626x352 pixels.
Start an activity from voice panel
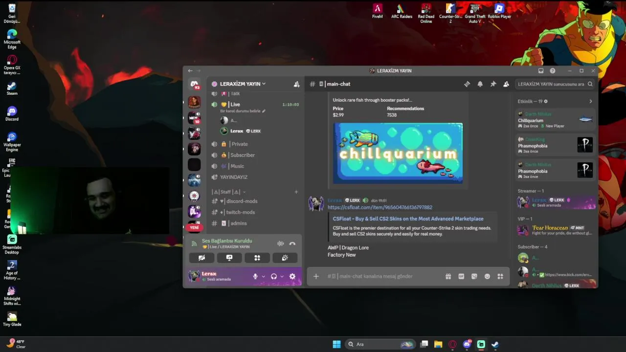click(257, 258)
